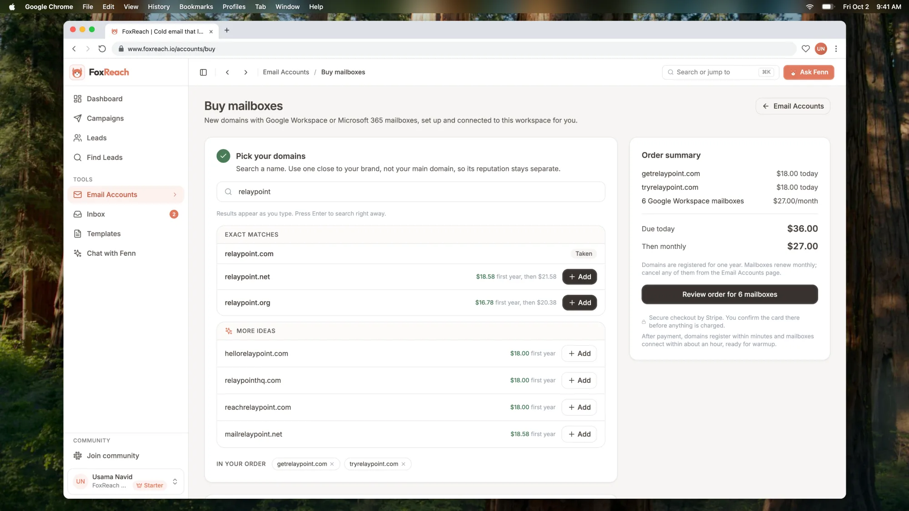Open the UN profile avatar in Chrome toolbar
Viewport: 909px width, 511px height.
coord(820,49)
